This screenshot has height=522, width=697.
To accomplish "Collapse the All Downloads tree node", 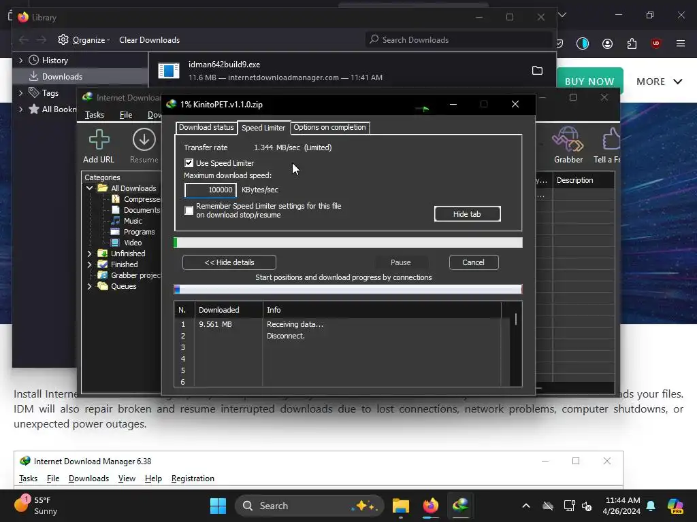I will [89, 188].
